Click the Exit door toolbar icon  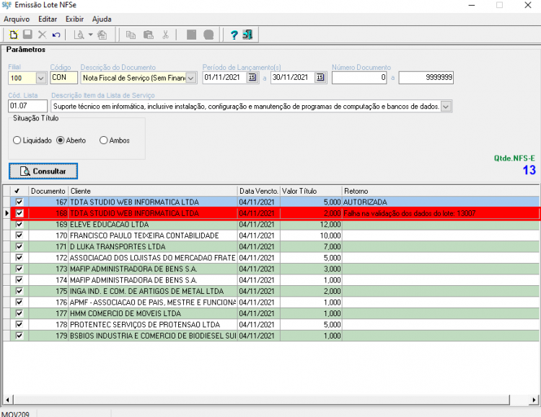(247, 35)
